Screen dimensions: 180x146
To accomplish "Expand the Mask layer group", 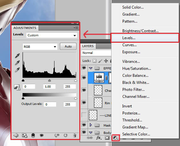I will click(x=91, y=125).
